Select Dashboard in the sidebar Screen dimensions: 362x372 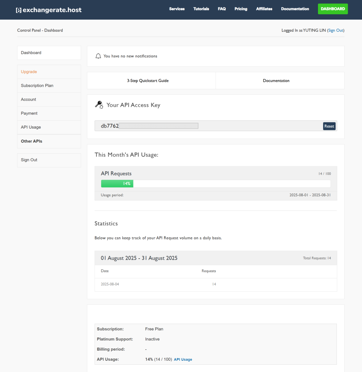click(49, 53)
